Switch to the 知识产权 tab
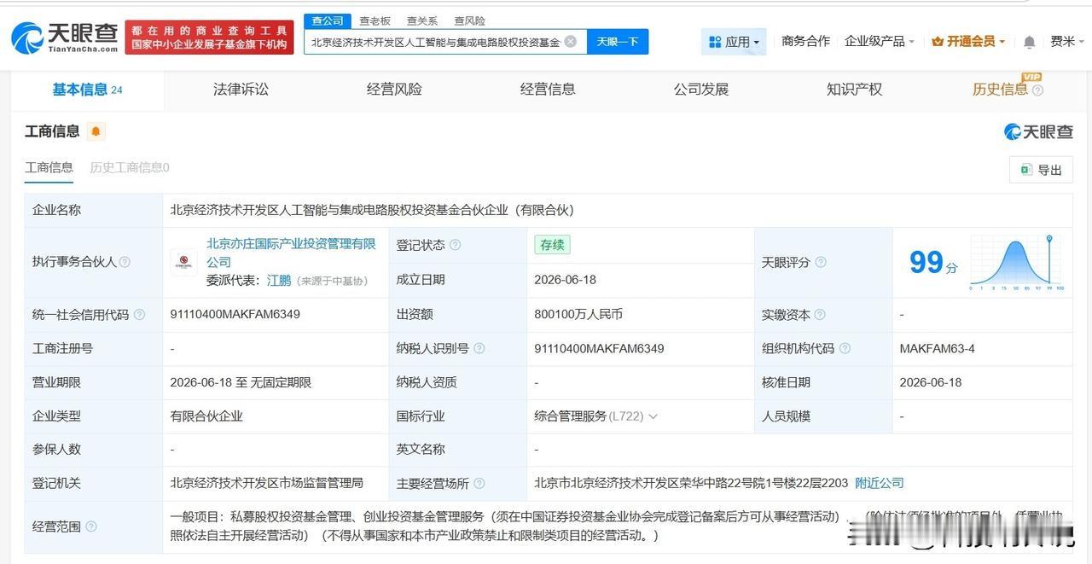The width and height of the screenshot is (1092, 564). pos(854,90)
